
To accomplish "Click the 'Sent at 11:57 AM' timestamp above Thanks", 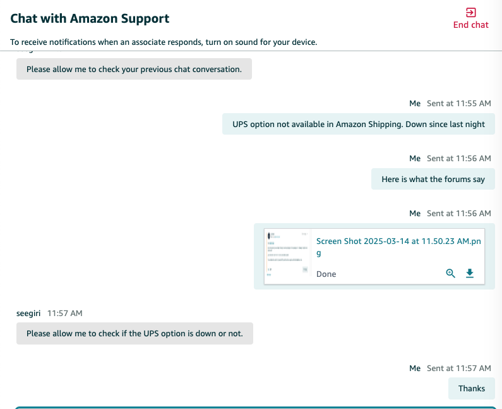I will click(x=459, y=368).
